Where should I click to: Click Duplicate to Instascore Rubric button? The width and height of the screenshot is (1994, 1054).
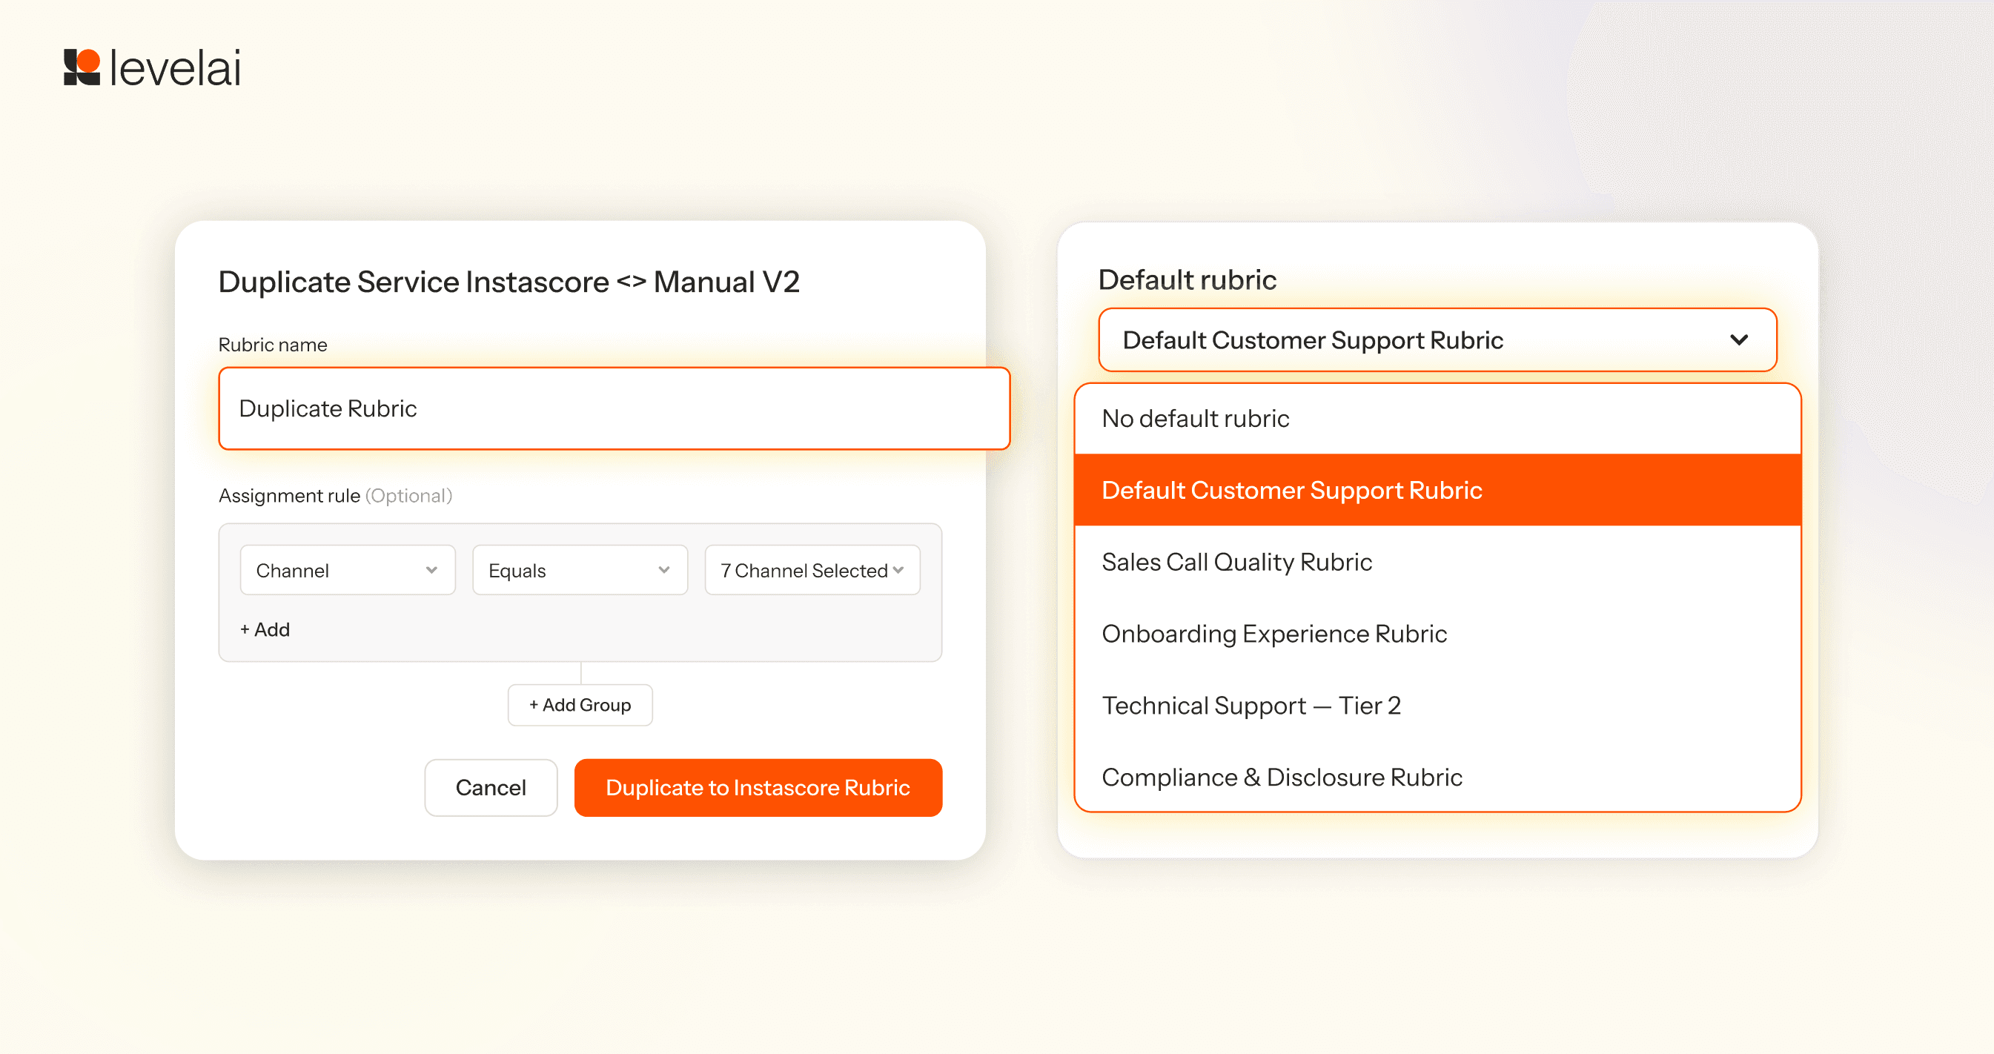click(x=758, y=788)
